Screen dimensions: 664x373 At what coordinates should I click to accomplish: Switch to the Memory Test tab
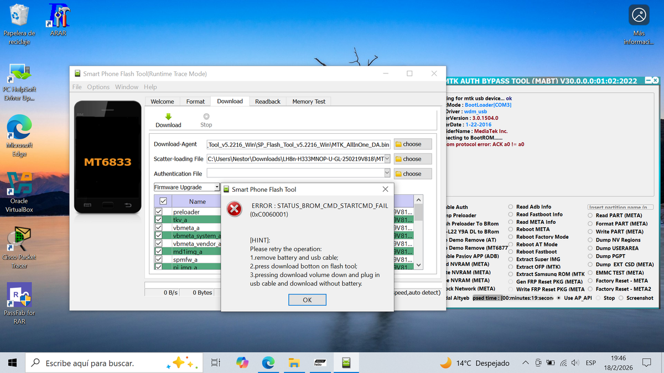click(x=309, y=102)
